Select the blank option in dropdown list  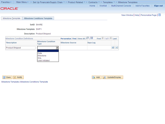pyautogui.click(x=48, y=51)
